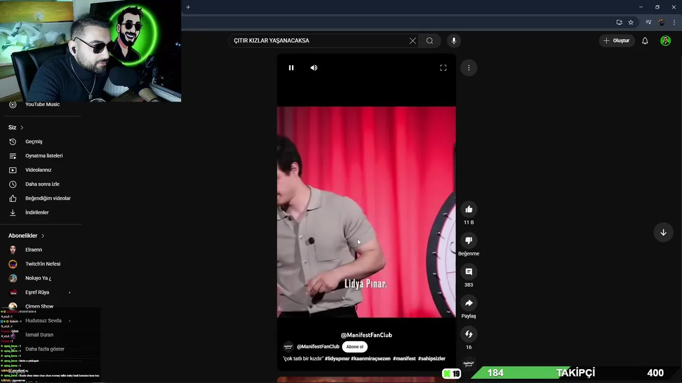The height and width of the screenshot is (383, 682).
Task: Open the #kaanmiraçsezen hashtag
Action: click(x=371, y=359)
